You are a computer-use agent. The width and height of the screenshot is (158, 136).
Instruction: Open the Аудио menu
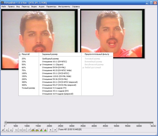click(42, 7)
